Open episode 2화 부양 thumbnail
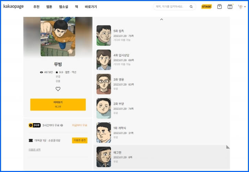 [104, 108]
